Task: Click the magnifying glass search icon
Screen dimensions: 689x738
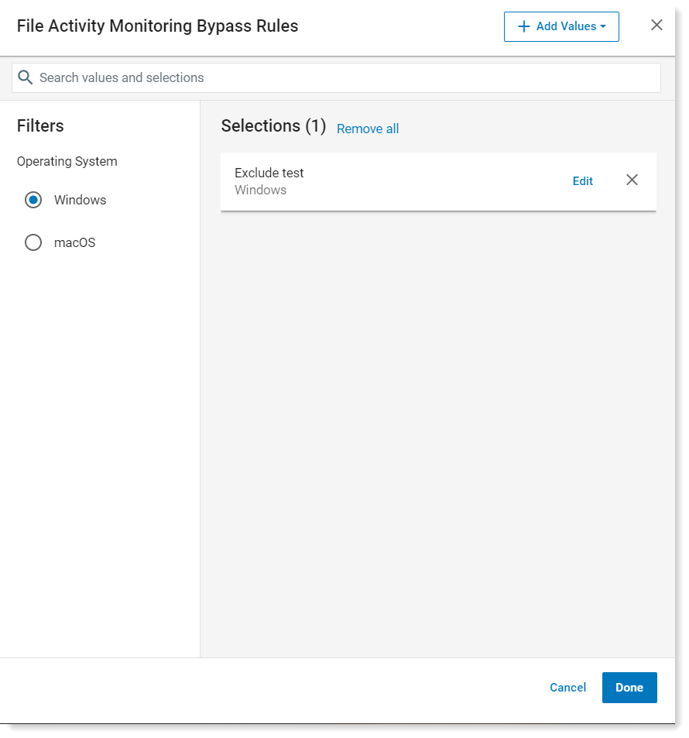Action: (x=25, y=77)
